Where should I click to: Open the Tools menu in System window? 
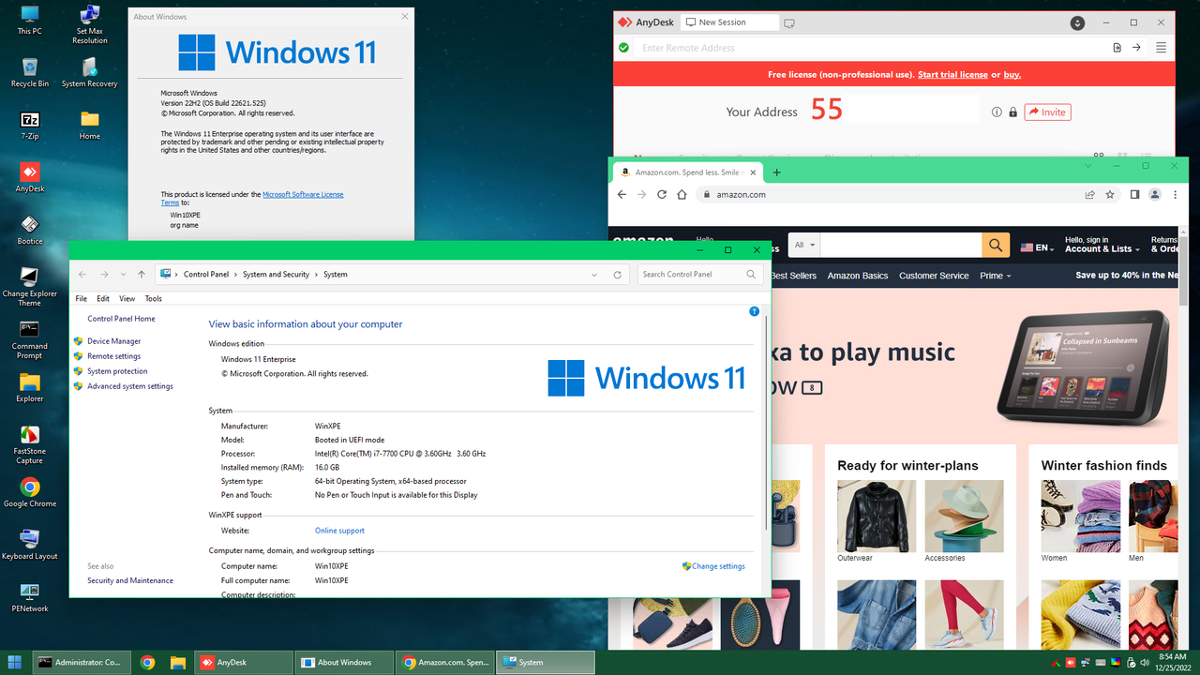[x=154, y=298]
